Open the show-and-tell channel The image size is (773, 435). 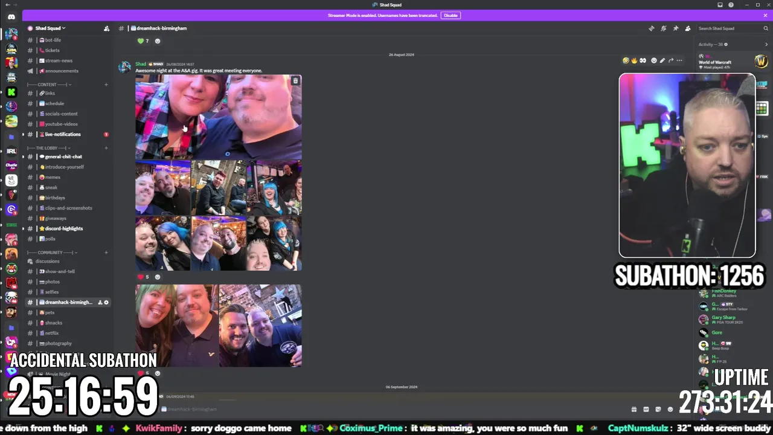coord(68,271)
